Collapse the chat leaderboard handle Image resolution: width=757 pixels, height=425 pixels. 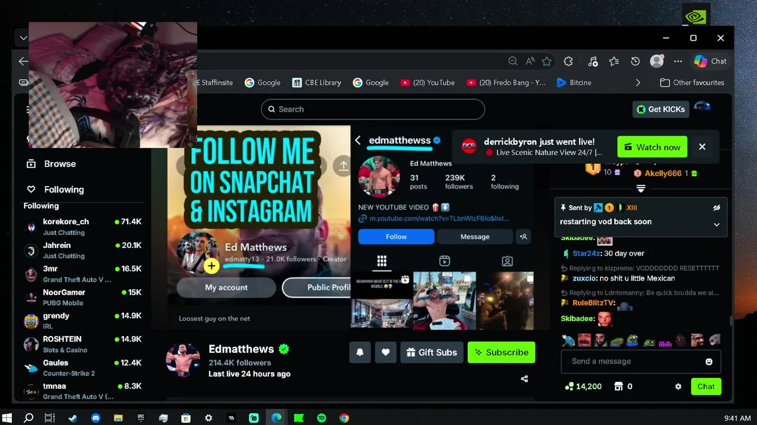640,188
